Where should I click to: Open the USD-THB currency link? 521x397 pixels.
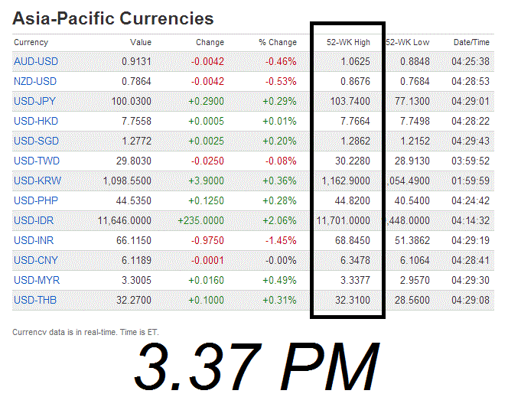[x=35, y=301]
